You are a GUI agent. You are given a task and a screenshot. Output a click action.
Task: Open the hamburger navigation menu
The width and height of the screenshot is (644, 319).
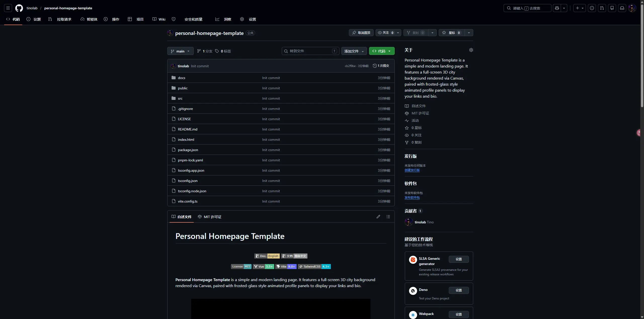8,8
